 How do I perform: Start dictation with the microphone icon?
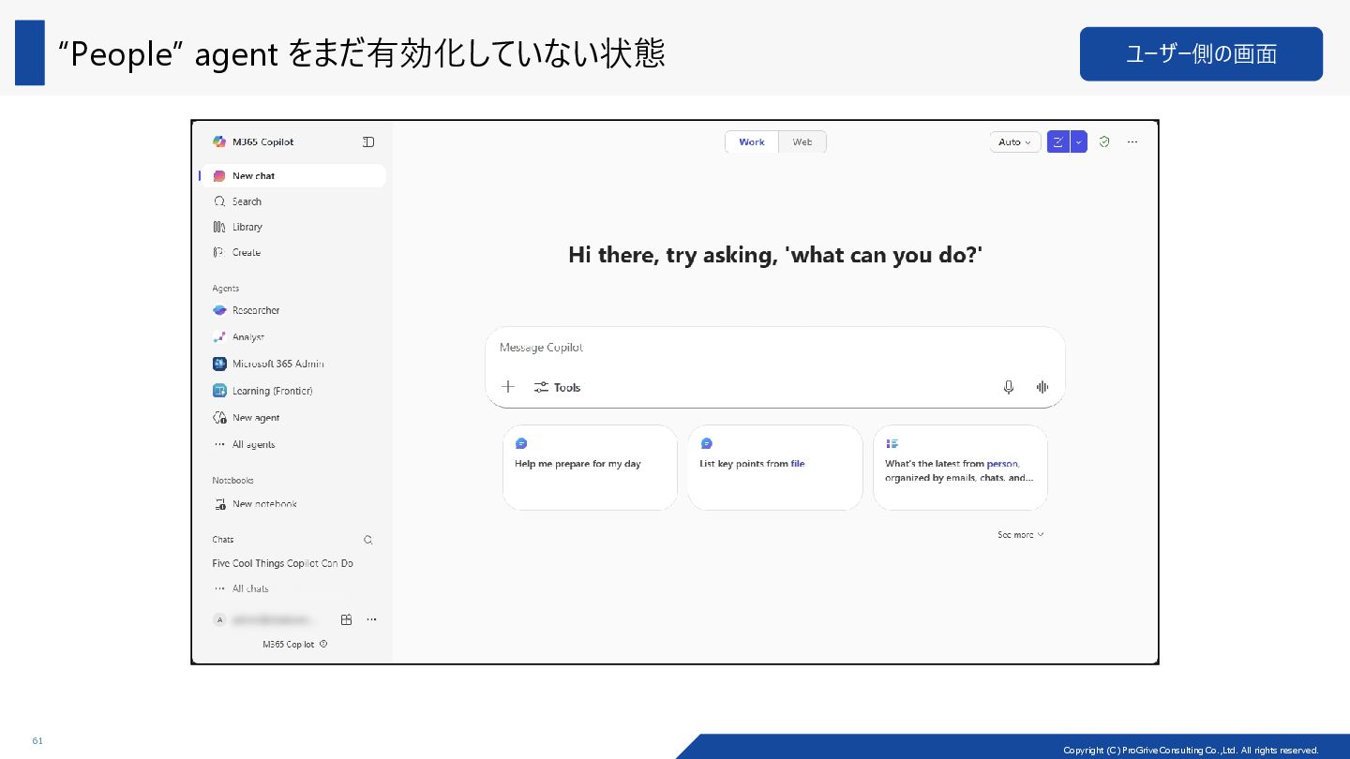(1009, 387)
